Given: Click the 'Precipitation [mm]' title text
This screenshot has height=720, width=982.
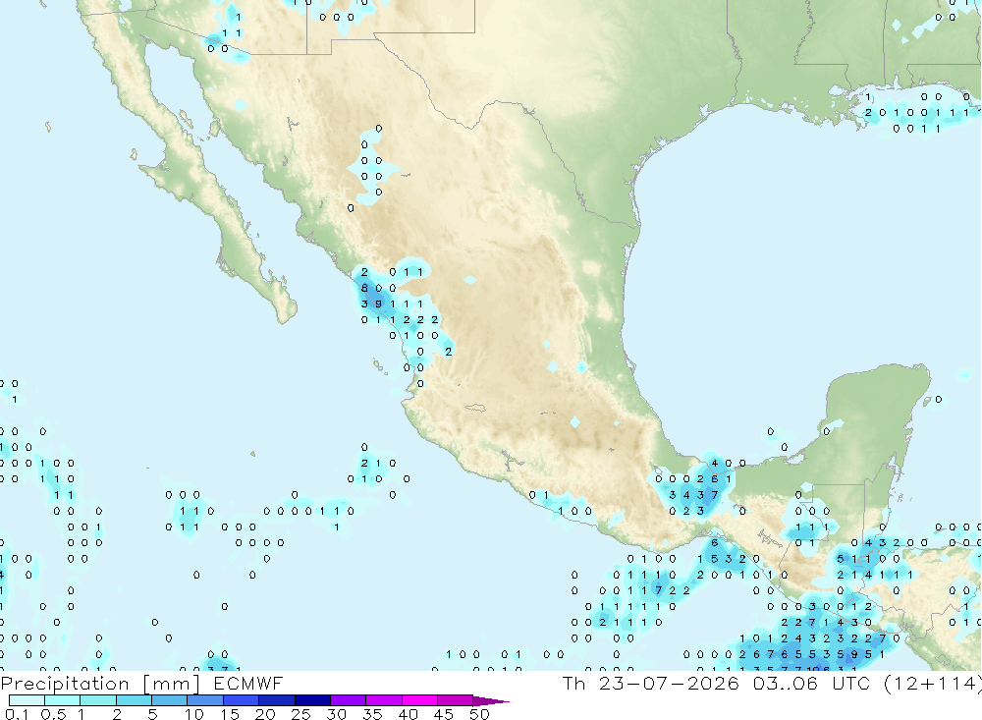Looking at the screenshot, I should (100, 684).
